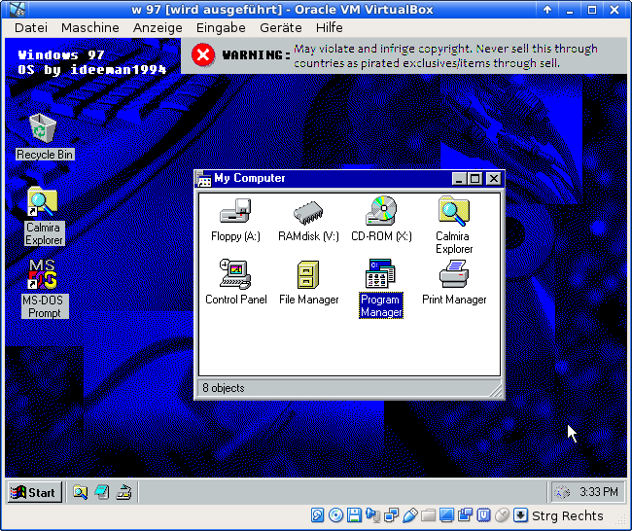Open the Datei menu

click(31, 28)
